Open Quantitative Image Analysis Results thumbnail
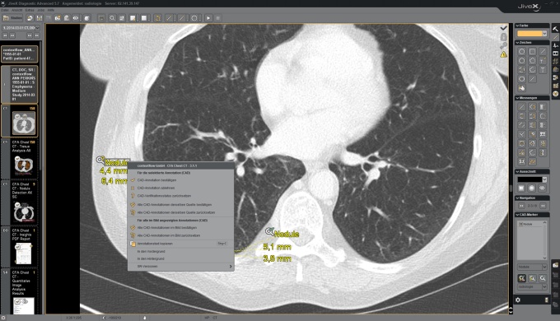Viewport: 560px width, 321px height. coord(24,306)
